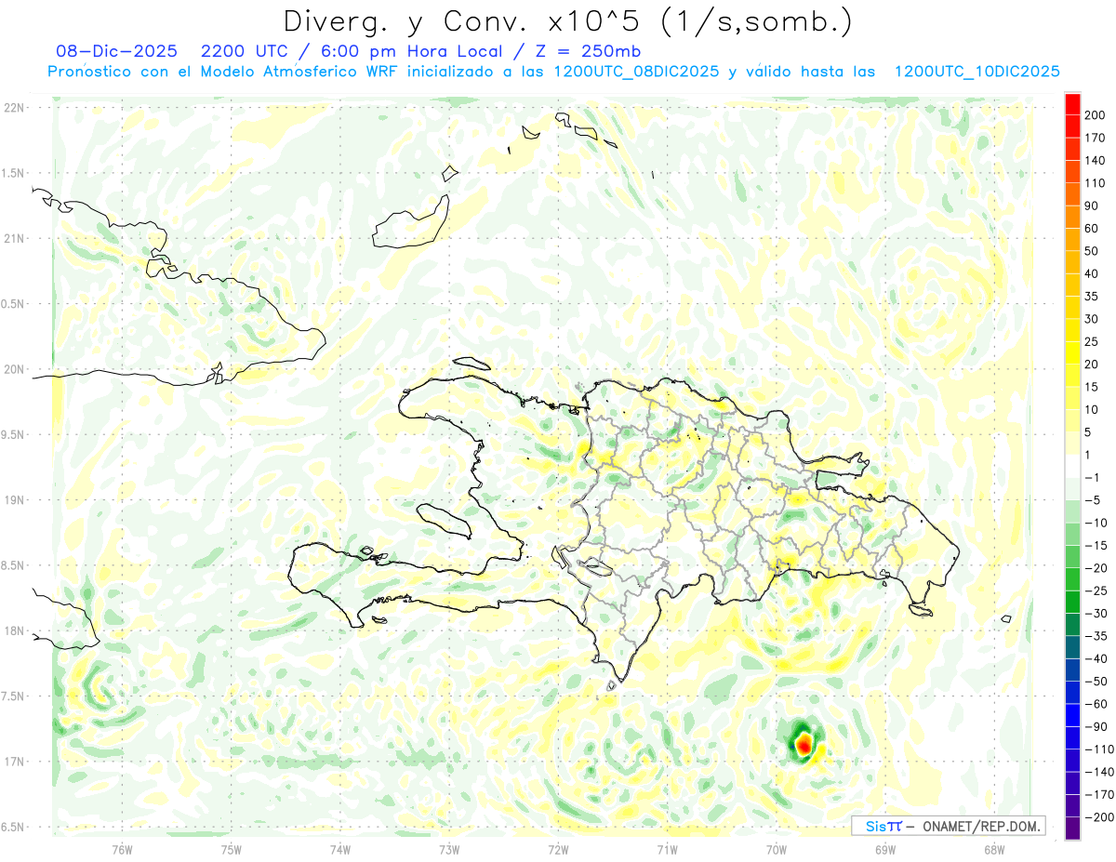Click the positive '25' colorbar value

point(1092,342)
